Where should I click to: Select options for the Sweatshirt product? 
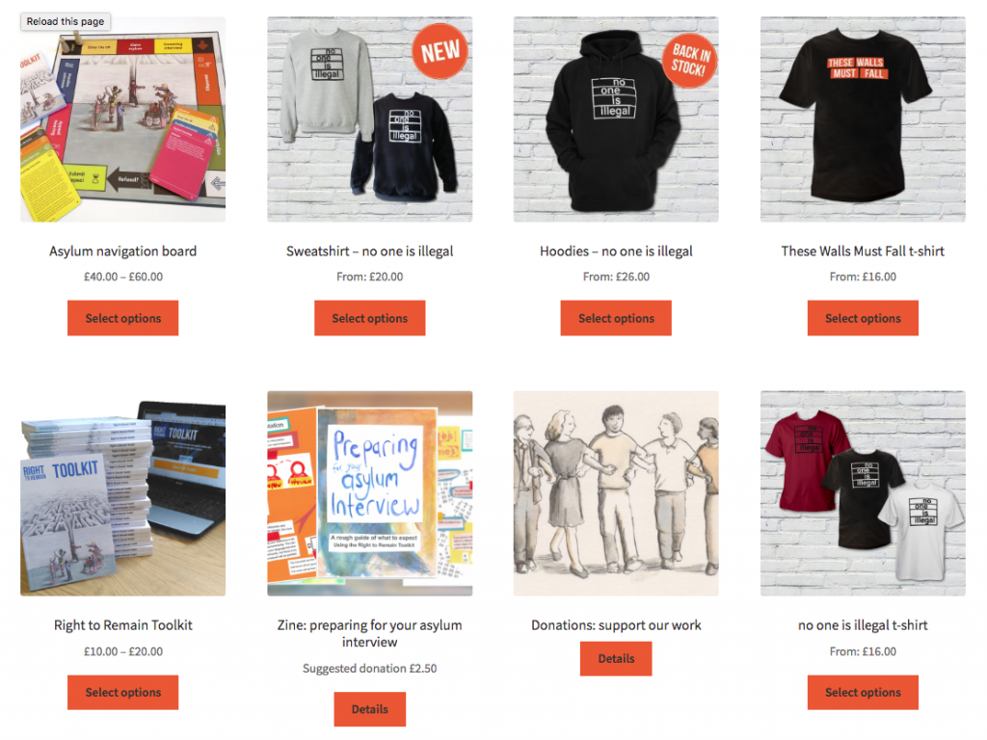pos(369,318)
